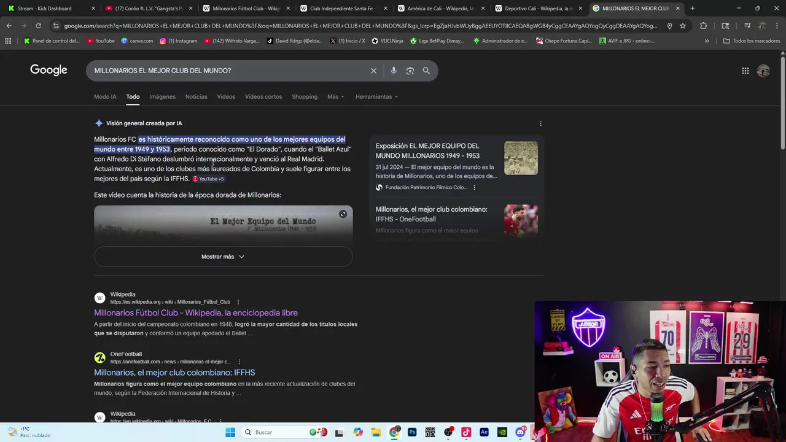Image resolution: width=786 pixels, height=442 pixels.
Task: Open the new tab plus button
Action: point(692,8)
